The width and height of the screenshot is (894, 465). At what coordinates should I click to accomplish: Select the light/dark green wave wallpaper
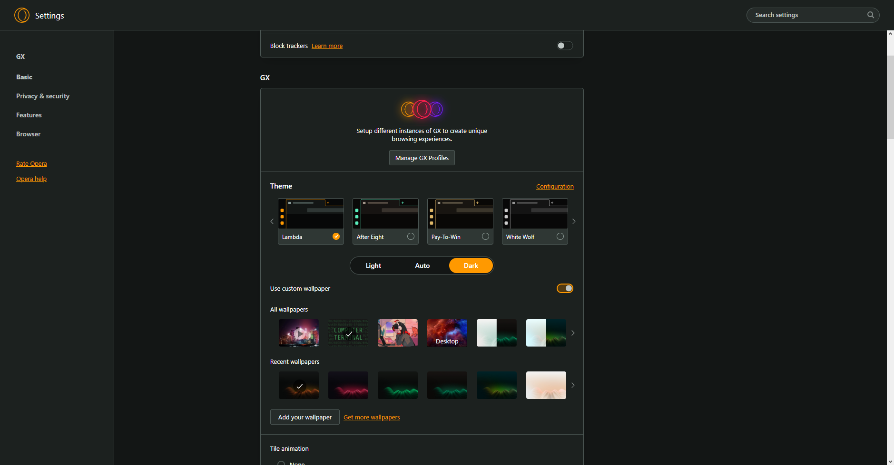click(x=497, y=333)
